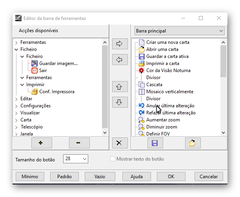Expand the Editar tree node
240x197 pixels.
click(16, 99)
